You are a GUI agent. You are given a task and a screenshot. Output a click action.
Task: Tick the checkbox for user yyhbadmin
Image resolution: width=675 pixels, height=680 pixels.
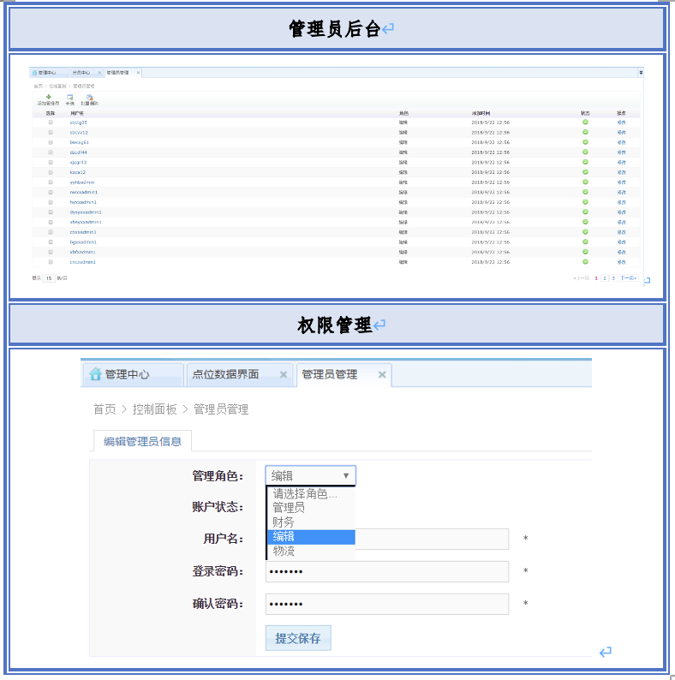pos(51,182)
